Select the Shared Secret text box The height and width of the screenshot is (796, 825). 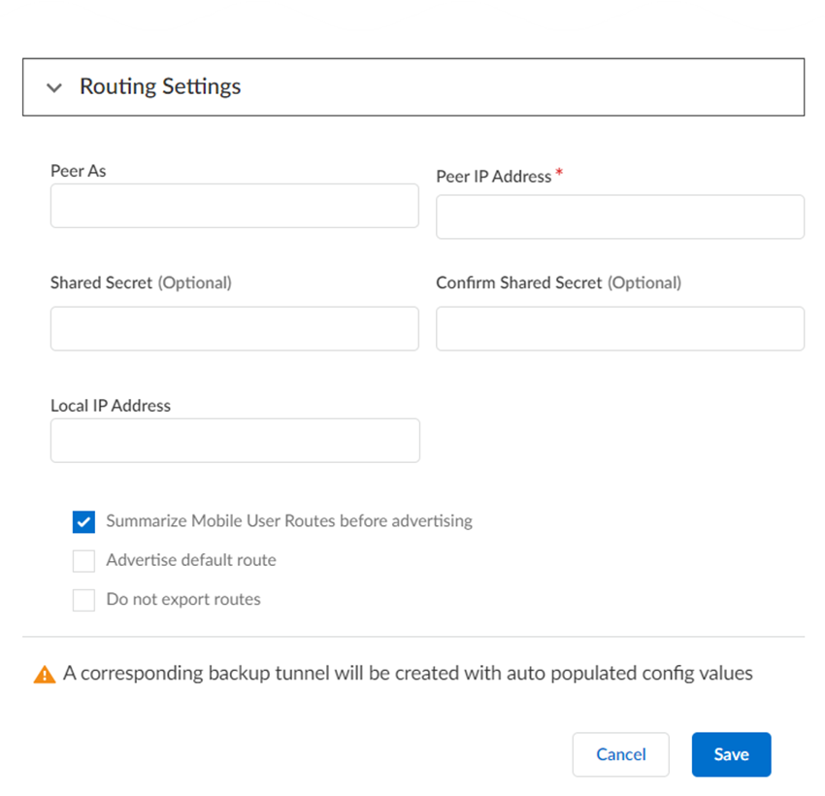point(234,329)
